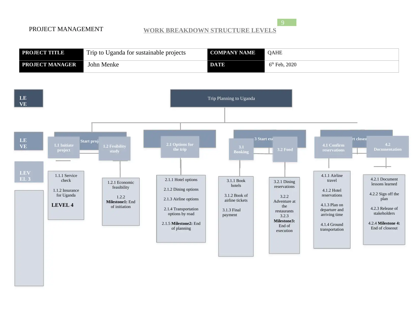The width and height of the screenshot is (420, 325).
Task: Click the 'PROJECT MANAGEMENT' header text
Action: [66, 29]
